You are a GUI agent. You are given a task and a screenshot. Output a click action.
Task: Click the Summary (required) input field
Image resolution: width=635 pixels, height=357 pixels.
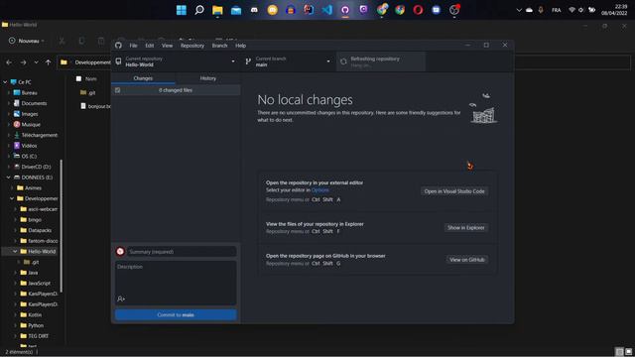(x=182, y=251)
